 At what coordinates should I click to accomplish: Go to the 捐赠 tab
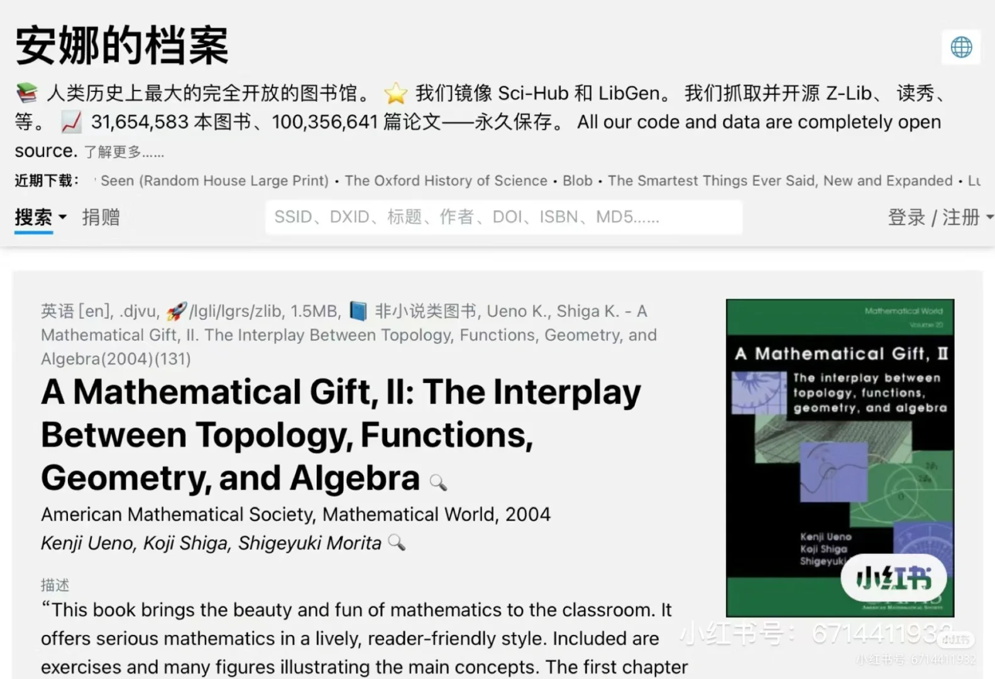point(101,218)
